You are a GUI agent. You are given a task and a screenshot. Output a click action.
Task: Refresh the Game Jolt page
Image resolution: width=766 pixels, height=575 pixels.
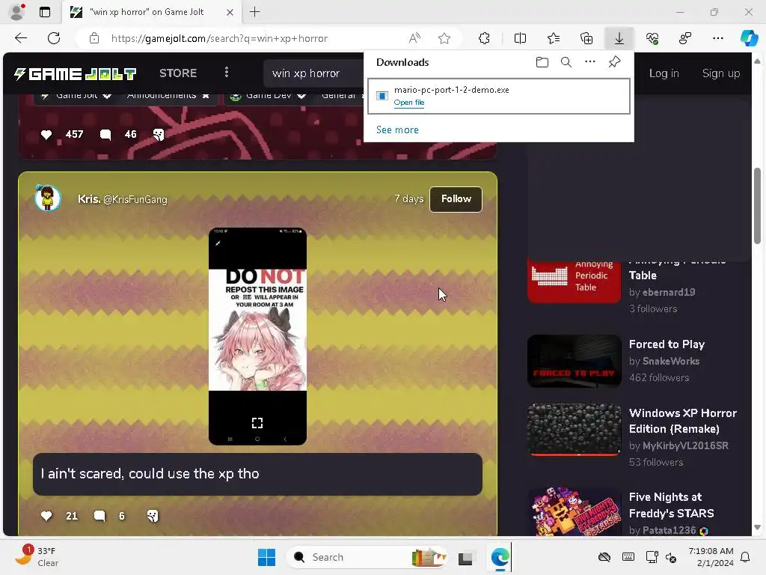pos(54,38)
